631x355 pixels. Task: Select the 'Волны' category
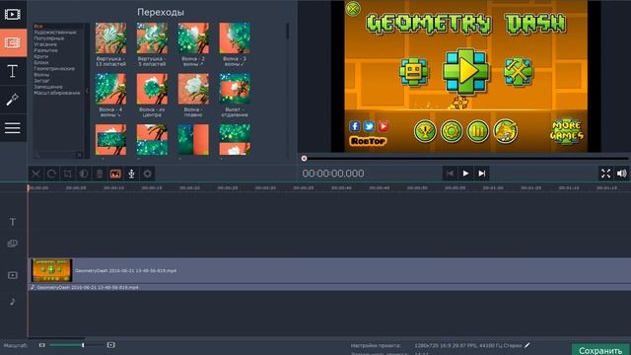coord(41,75)
